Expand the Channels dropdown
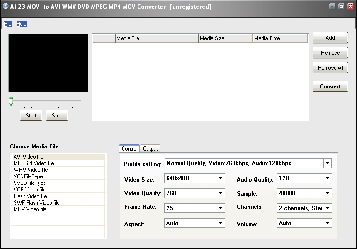The width and height of the screenshot is (357, 249). [328, 208]
